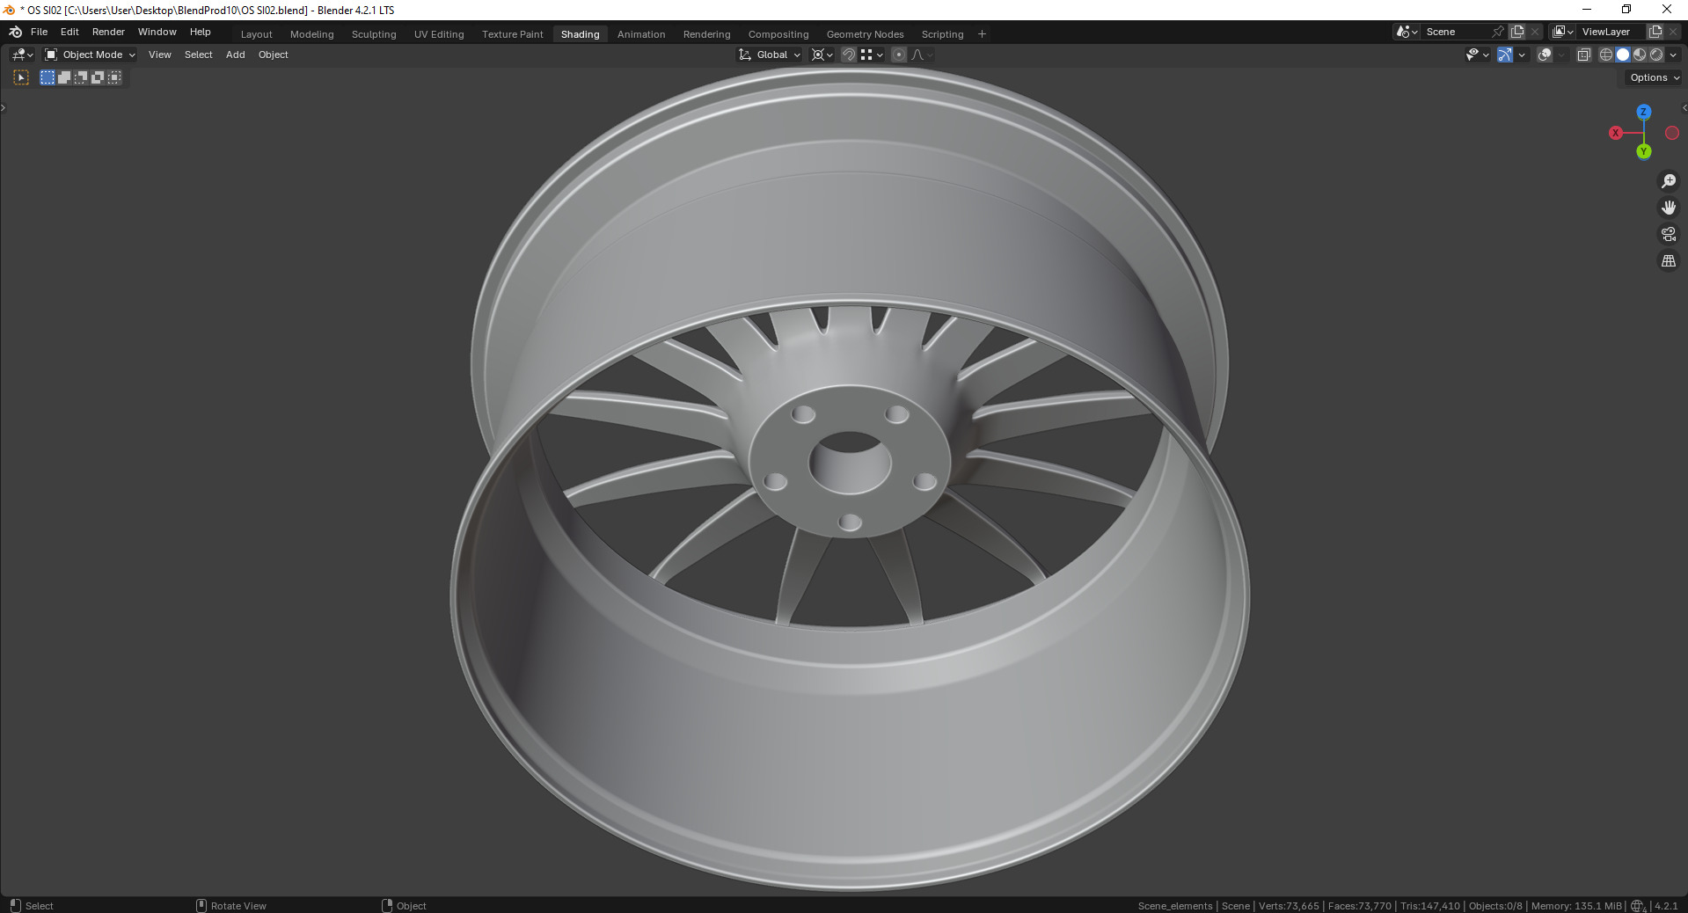
Task: Click the Scene name field
Action: pos(1455,32)
